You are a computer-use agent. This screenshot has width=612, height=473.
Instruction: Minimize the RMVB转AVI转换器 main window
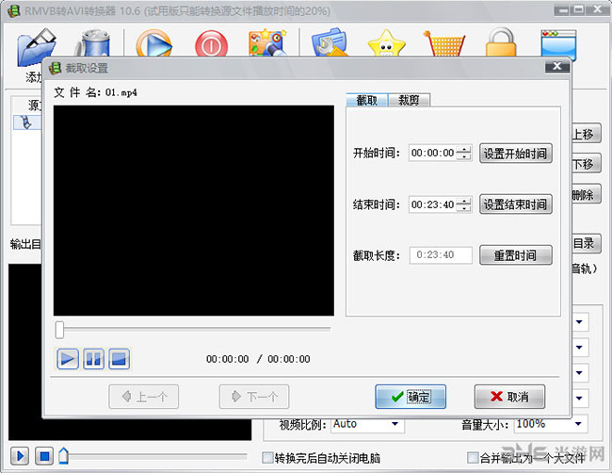(x=564, y=10)
